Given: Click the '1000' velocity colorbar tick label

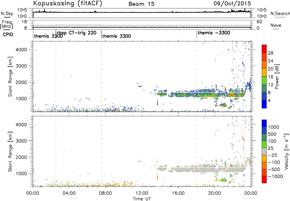Looking at the screenshot, I should click(273, 127).
